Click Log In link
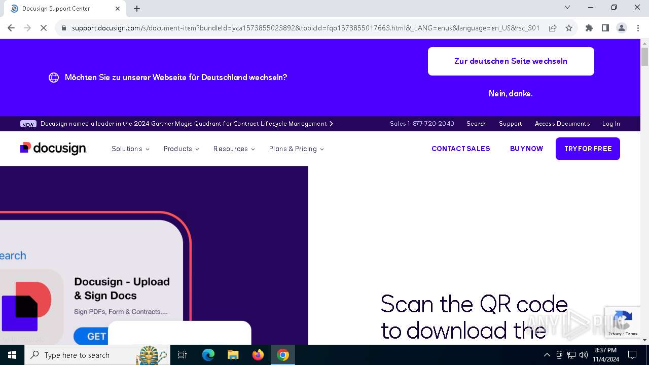Screen dimensions: 649x365 click(x=611, y=124)
